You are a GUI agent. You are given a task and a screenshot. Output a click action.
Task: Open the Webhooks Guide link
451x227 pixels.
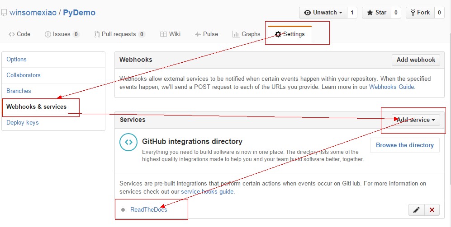391,87
